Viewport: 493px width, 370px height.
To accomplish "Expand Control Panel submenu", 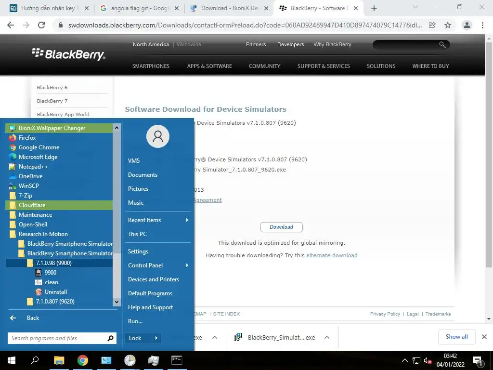I will [x=158, y=265].
